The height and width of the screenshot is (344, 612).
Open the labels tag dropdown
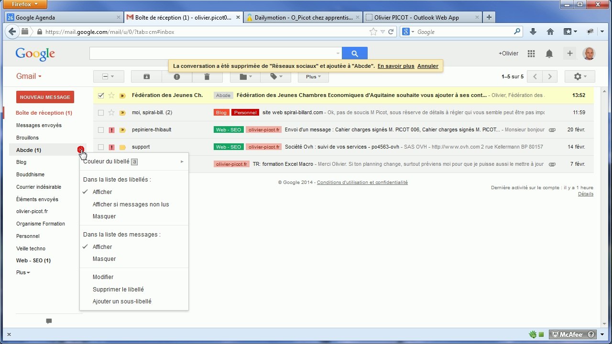point(276,76)
